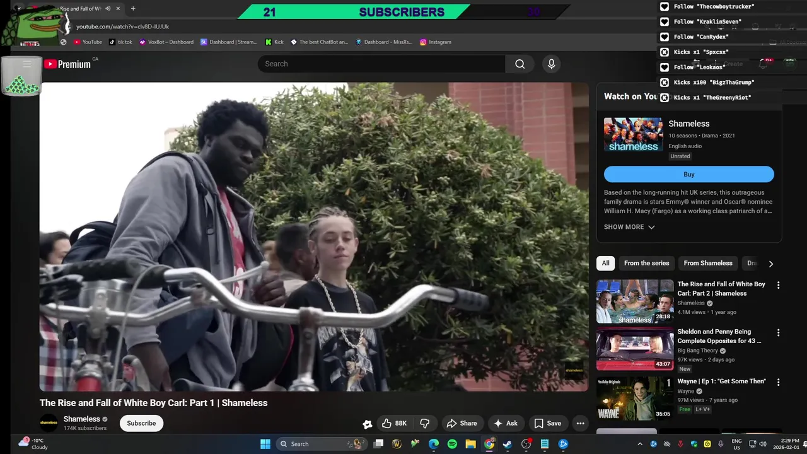Open volume control in system tray
Viewport: 807px width, 454px height.
[763, 444]
